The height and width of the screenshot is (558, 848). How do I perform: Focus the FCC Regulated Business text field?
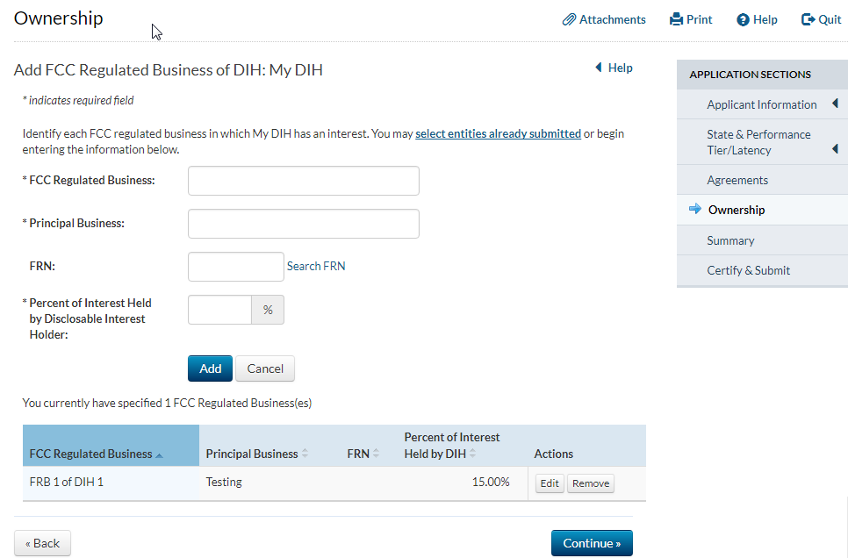tap(303, 181)
